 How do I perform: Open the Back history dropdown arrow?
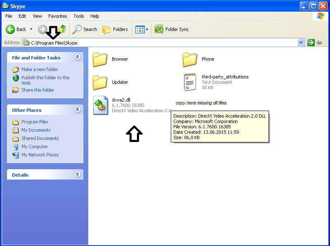pos(31,29)
